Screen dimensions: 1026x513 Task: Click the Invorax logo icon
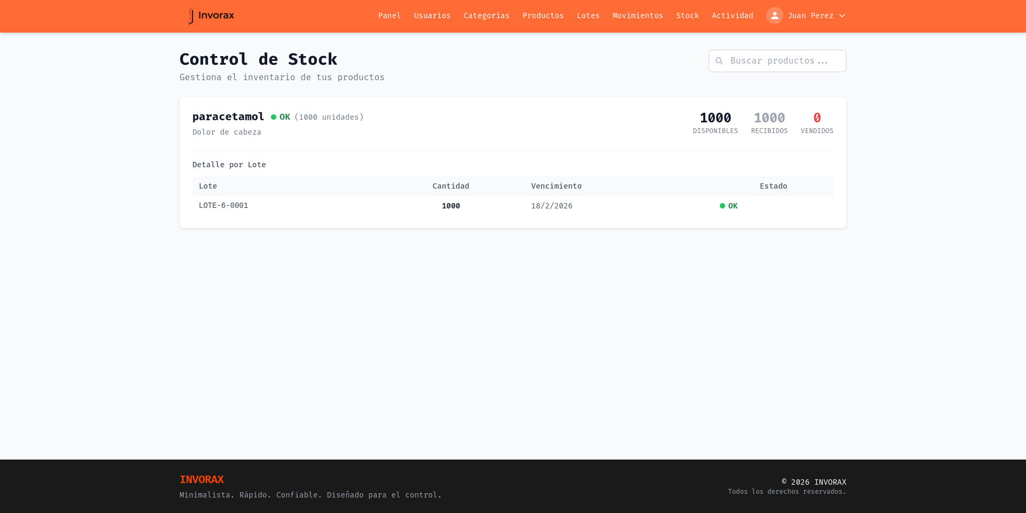click(x=191, y=15)
